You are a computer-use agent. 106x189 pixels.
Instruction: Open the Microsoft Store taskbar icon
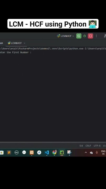coord(2,153)
